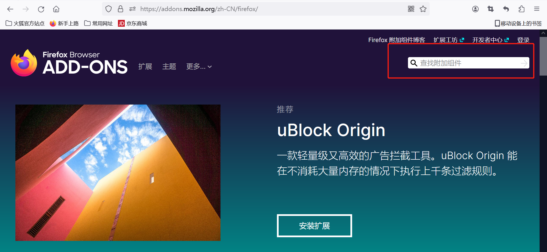Click the 安装扩展 button

pos(315,226)
